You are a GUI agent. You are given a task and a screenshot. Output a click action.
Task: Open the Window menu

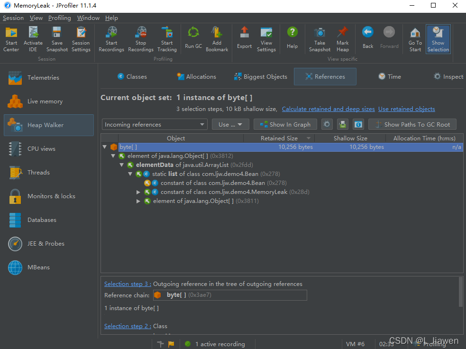pyautogui.click(x=88, y=18)
